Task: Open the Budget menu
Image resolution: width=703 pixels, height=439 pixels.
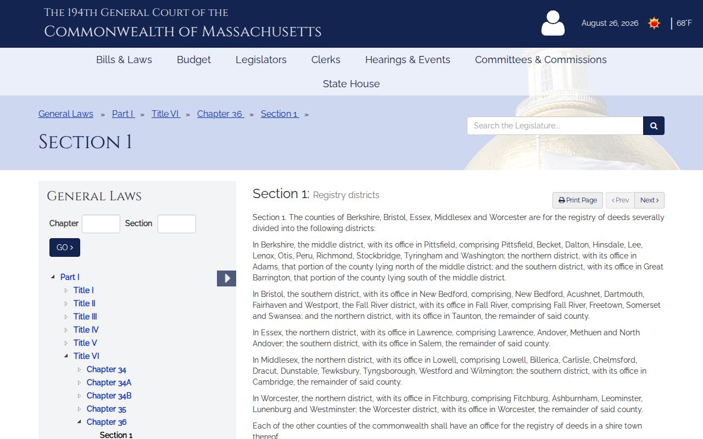Action: (x=194, y=60)
